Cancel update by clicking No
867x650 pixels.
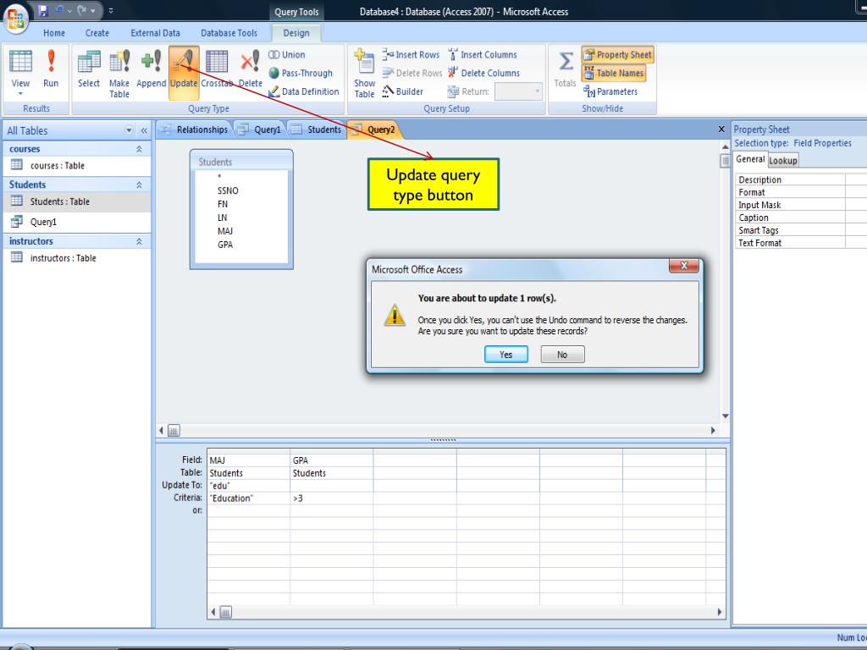[x=562, y=355]
